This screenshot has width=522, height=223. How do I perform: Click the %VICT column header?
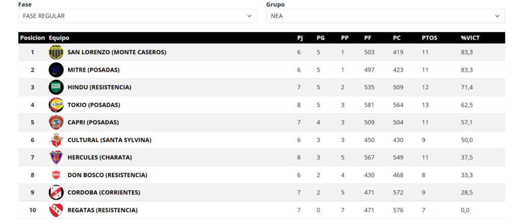click(470, 38)
